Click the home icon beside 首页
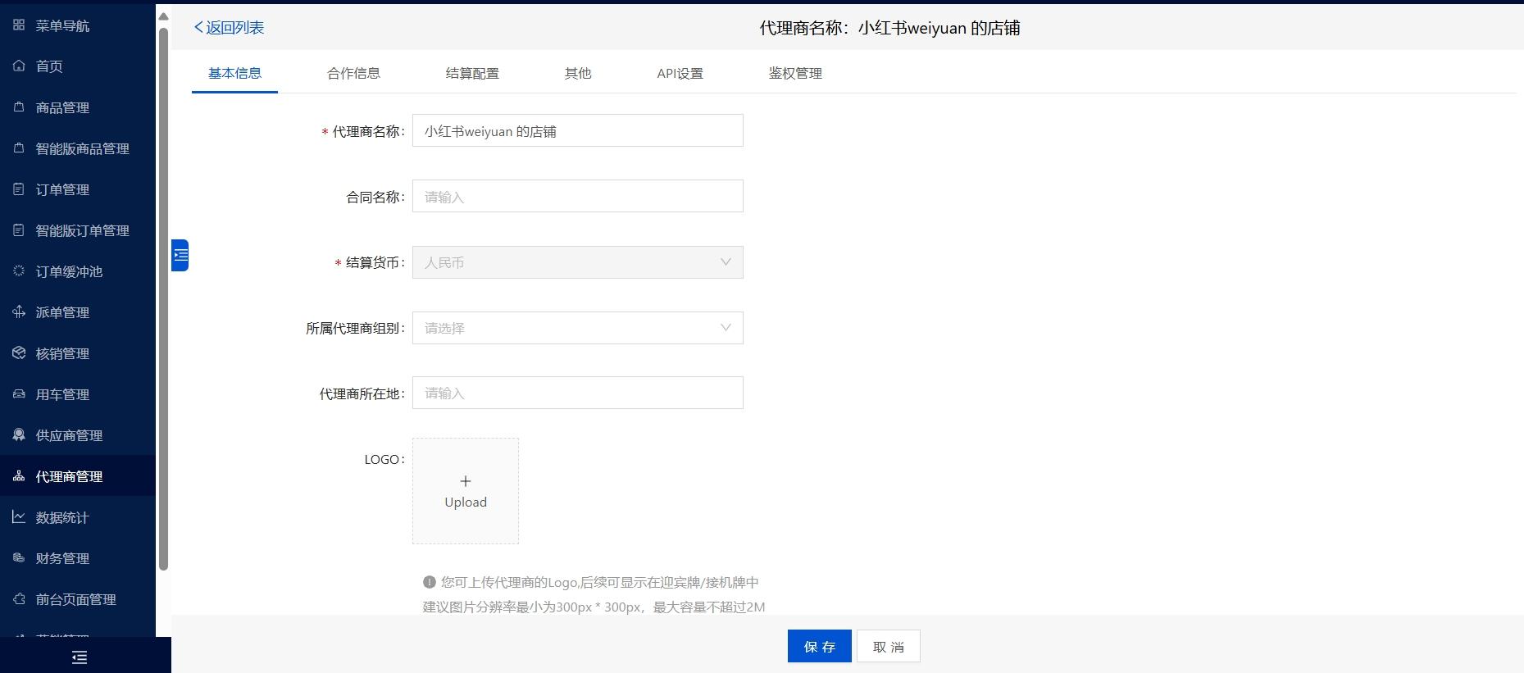The image size is (1524, 673). click(x=19, y=66)
